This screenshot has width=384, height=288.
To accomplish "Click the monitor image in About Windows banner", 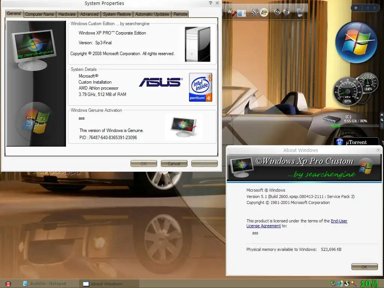I will [241, 167].
